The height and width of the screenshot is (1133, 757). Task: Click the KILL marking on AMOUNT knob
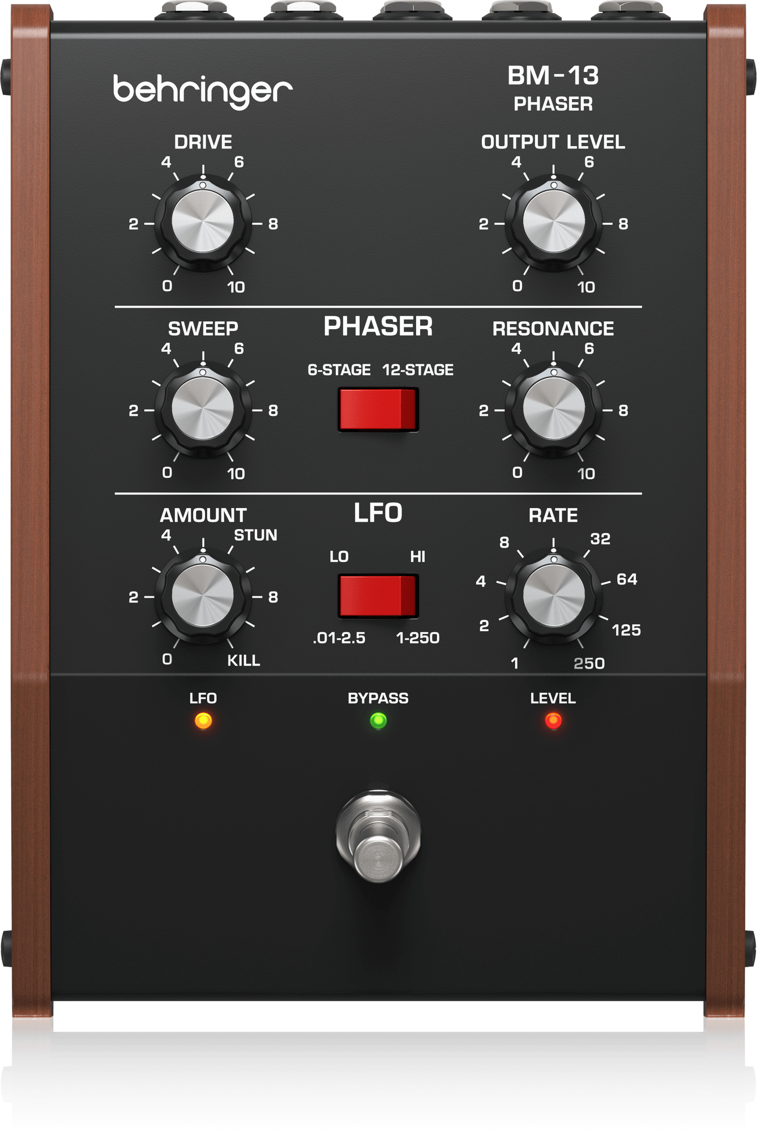tap(243, 661)
